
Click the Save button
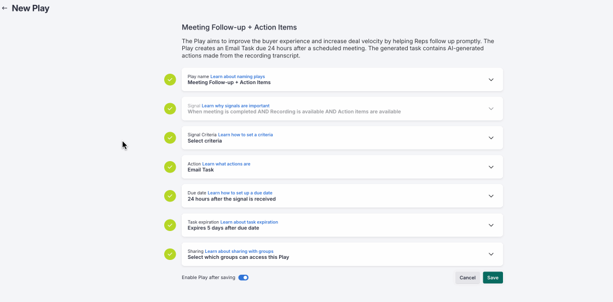click(493, 278)
